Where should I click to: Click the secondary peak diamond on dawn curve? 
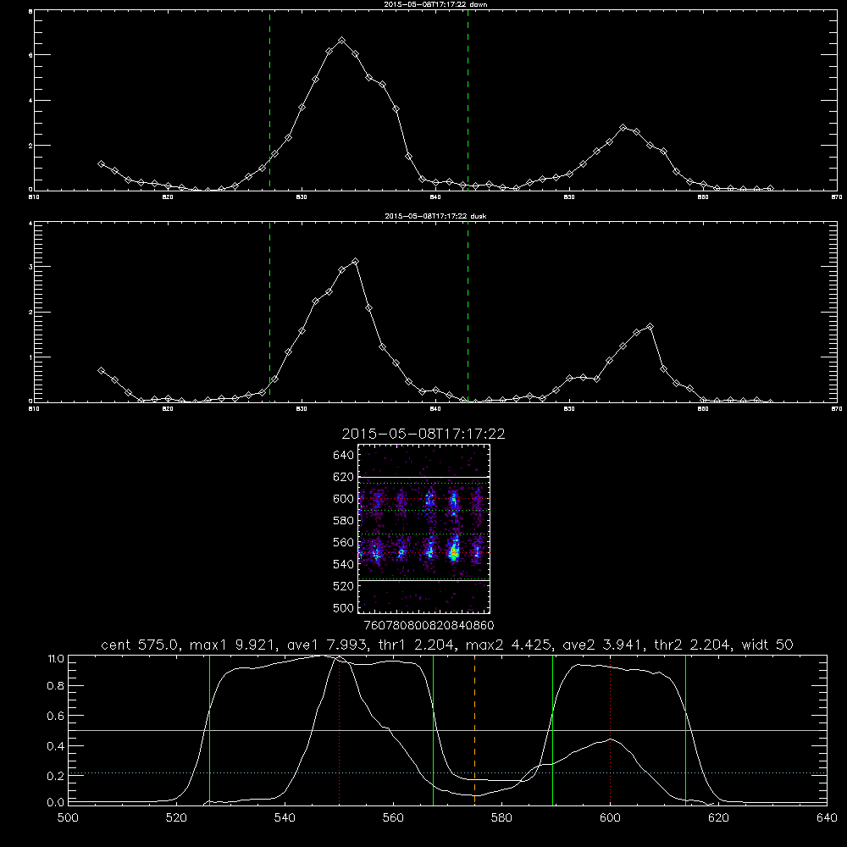[623, 128]
